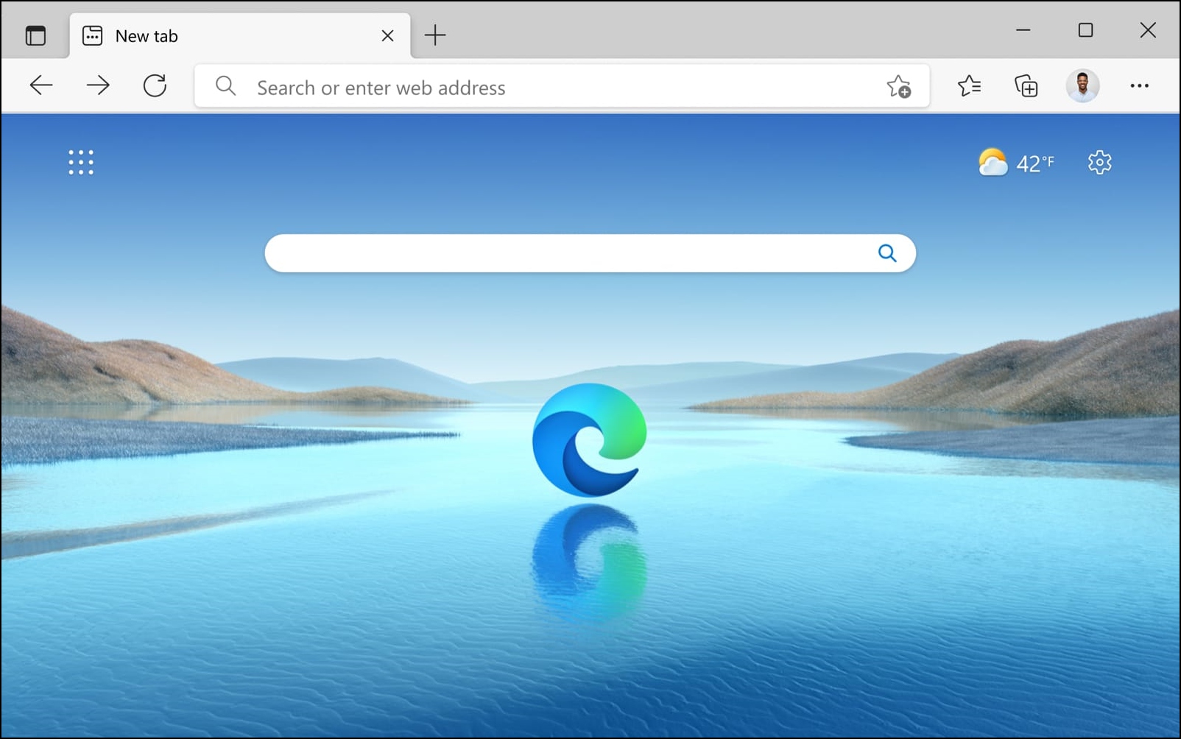Go forward with the forward arrow

point(98,86)
